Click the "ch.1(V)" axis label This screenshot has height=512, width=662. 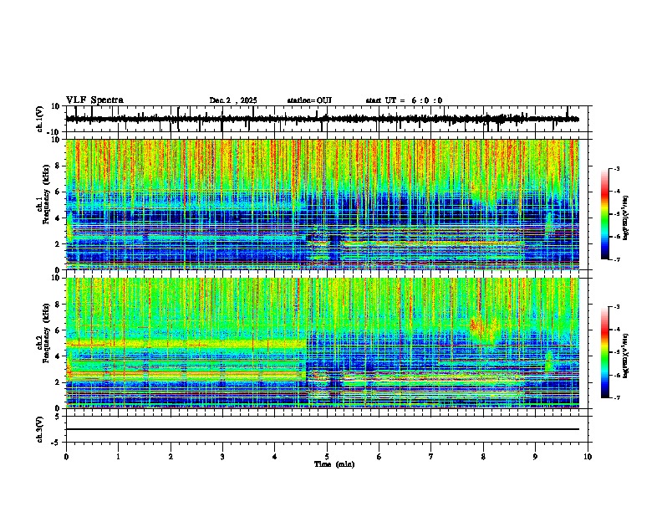click(x=40, y=119)
